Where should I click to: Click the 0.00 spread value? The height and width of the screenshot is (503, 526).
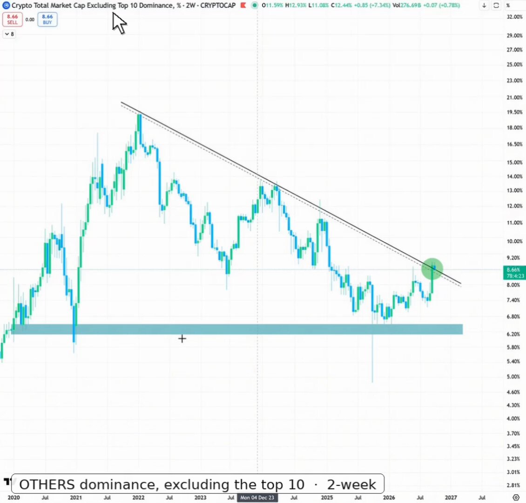[30, 20]
